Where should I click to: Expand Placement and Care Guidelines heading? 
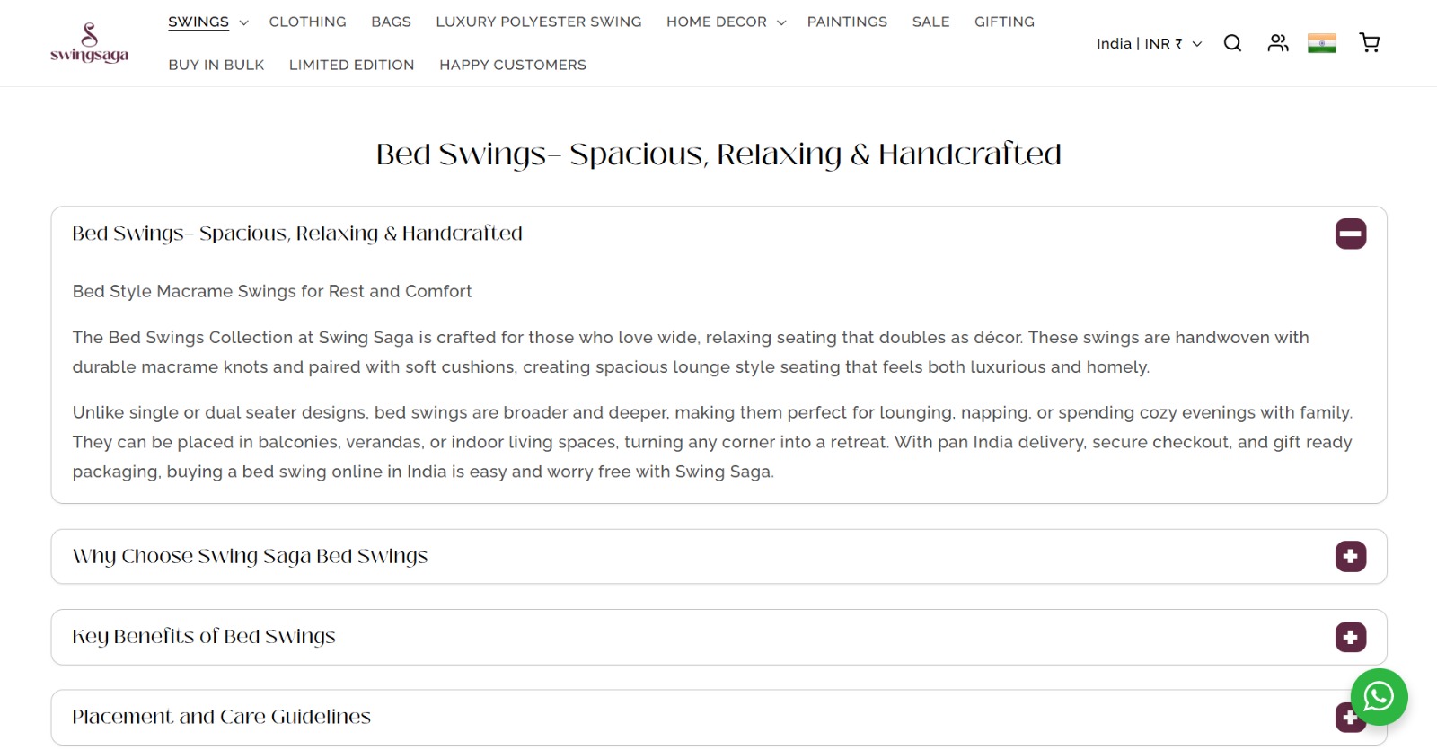(x=221, y=717)
